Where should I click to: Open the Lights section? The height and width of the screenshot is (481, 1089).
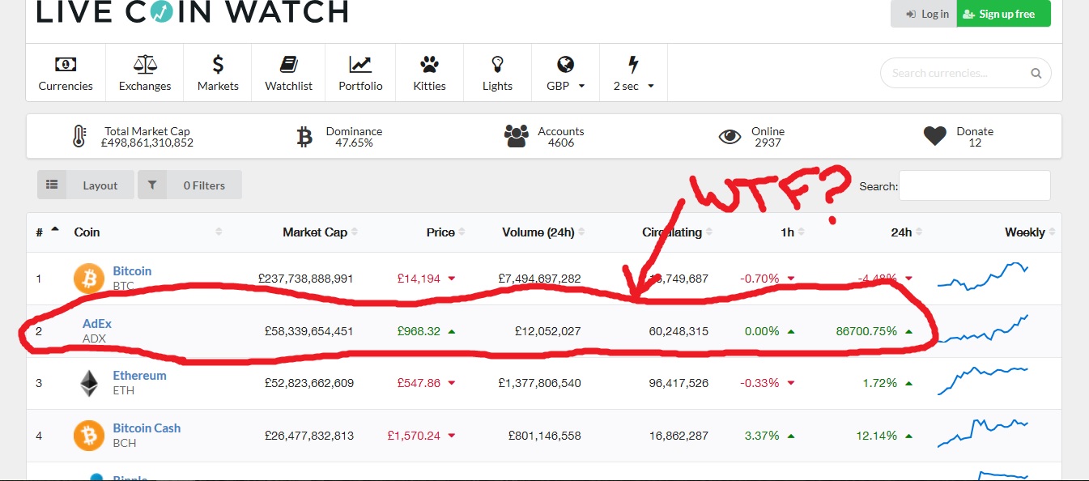coord(497,73)
